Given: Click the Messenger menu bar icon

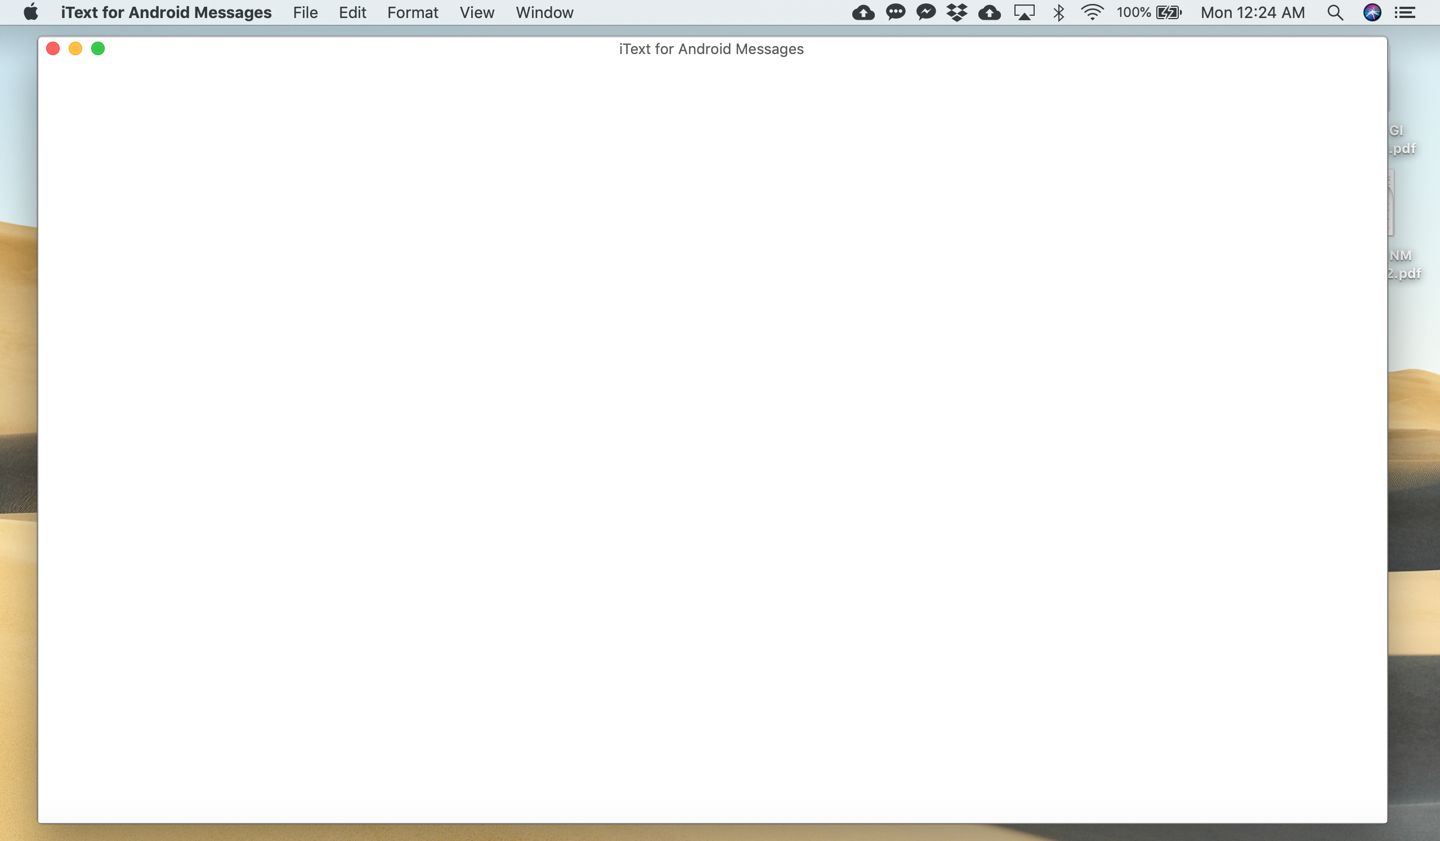Looking at the screenshot, I should tap(925, 12).
